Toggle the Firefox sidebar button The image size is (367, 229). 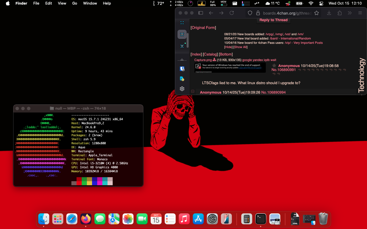(201, 13)
